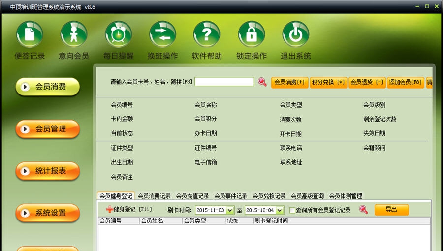Open the start date 2015-11-03 dropdown

(x=230, y=210)
